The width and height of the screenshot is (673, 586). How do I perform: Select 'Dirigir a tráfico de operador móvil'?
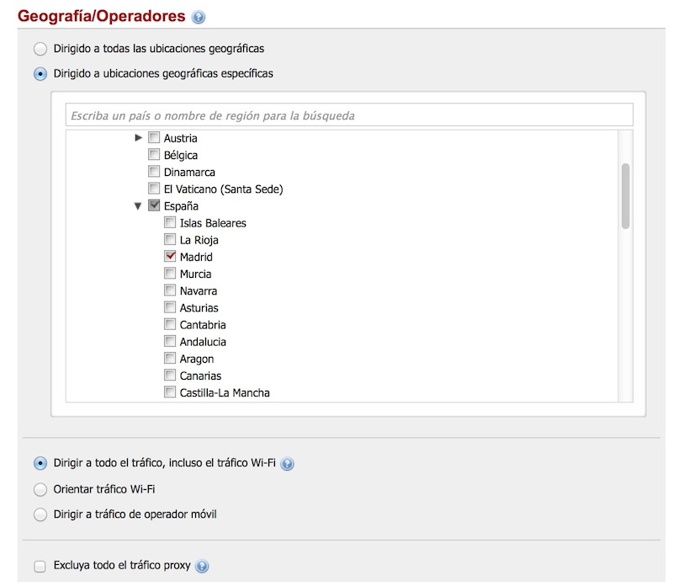[40, 514]
